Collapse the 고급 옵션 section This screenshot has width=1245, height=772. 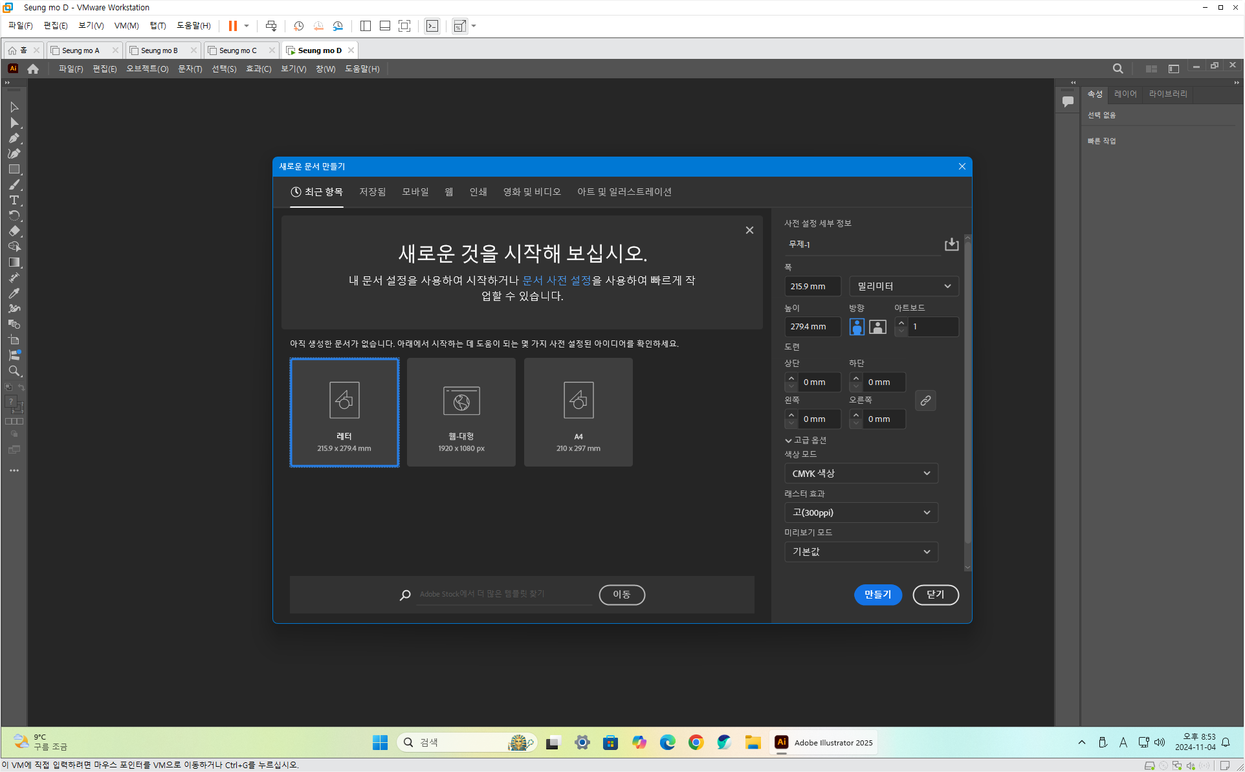pos(806,440)
